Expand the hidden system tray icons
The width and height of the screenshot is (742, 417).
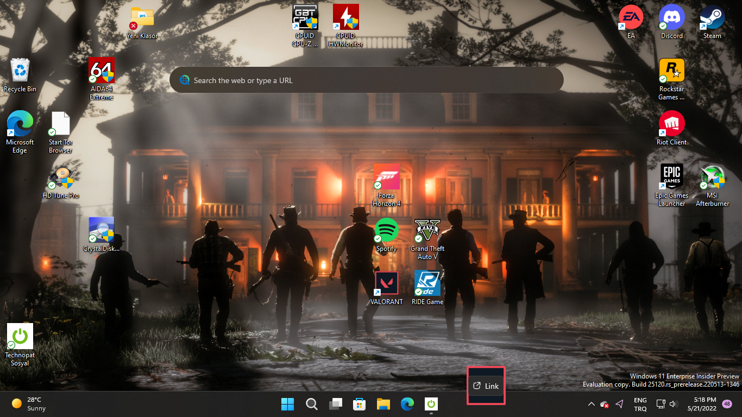pos(591,404)
